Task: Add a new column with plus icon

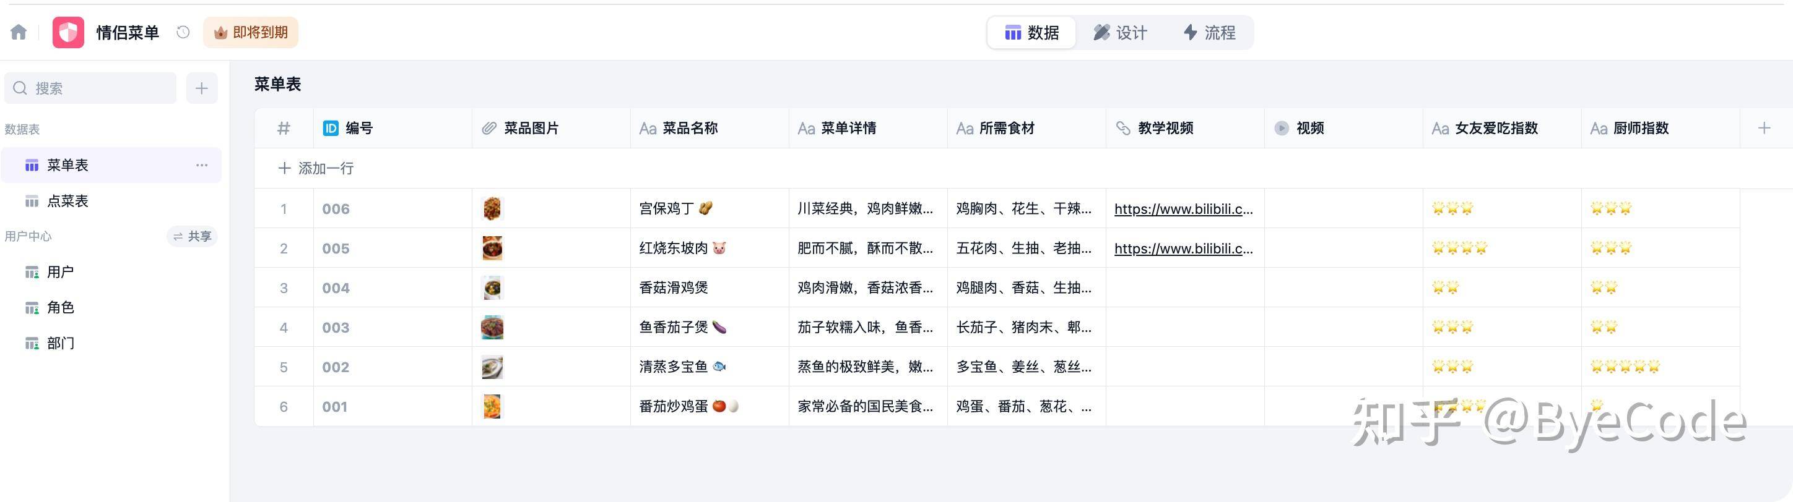Action: pyautogui.click(x=1764, y=128)
